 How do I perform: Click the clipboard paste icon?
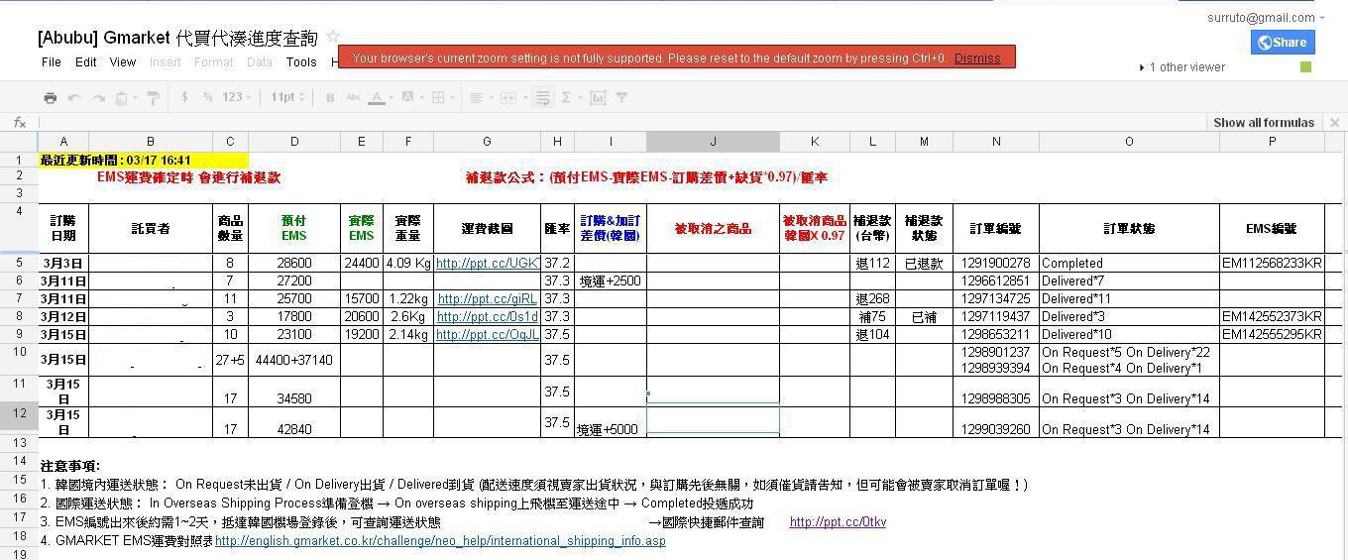pyautogui.click(x=124, y=97)
